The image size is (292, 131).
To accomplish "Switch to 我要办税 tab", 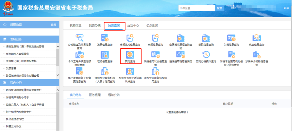I will (95, 26).
